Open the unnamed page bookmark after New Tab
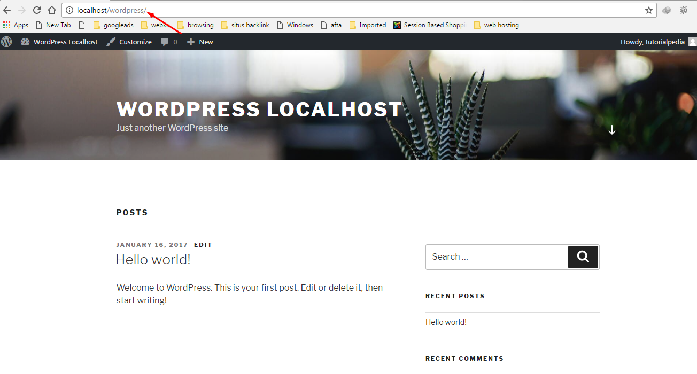 [82, 25]
